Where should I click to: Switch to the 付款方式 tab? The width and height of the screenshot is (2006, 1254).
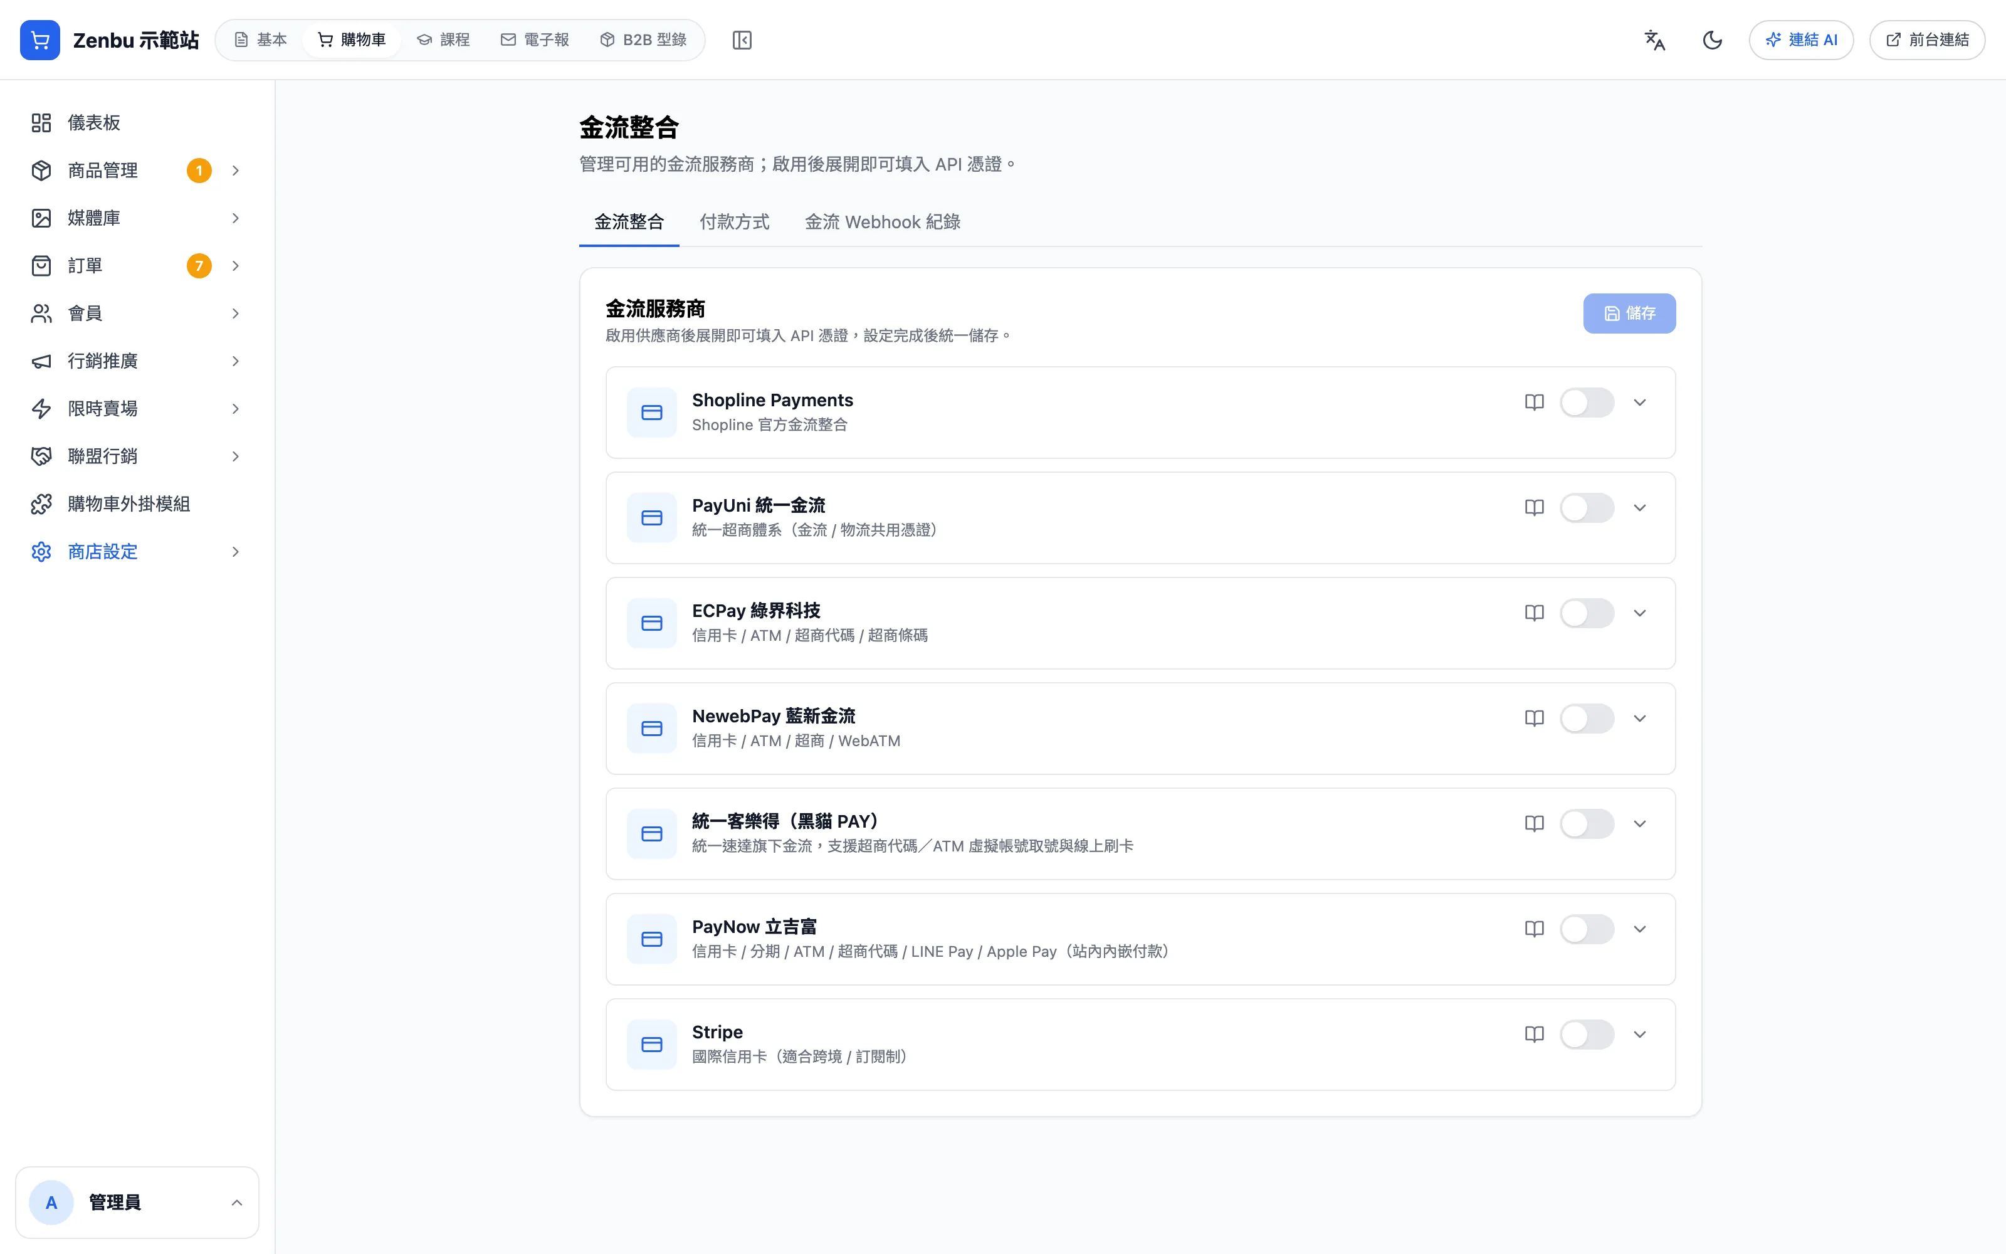[735, 221]
